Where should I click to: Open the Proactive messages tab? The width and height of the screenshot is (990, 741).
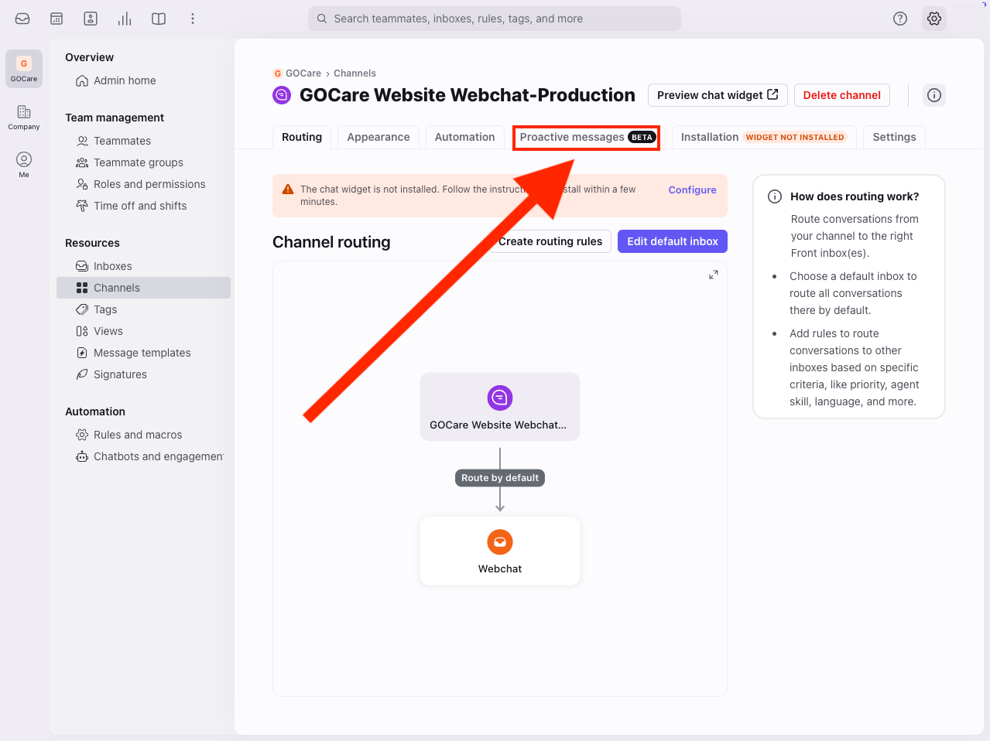587,138
